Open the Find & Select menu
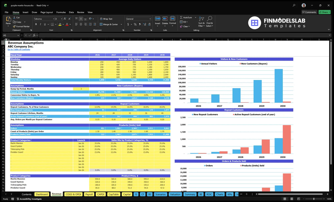 coord(210,22)
